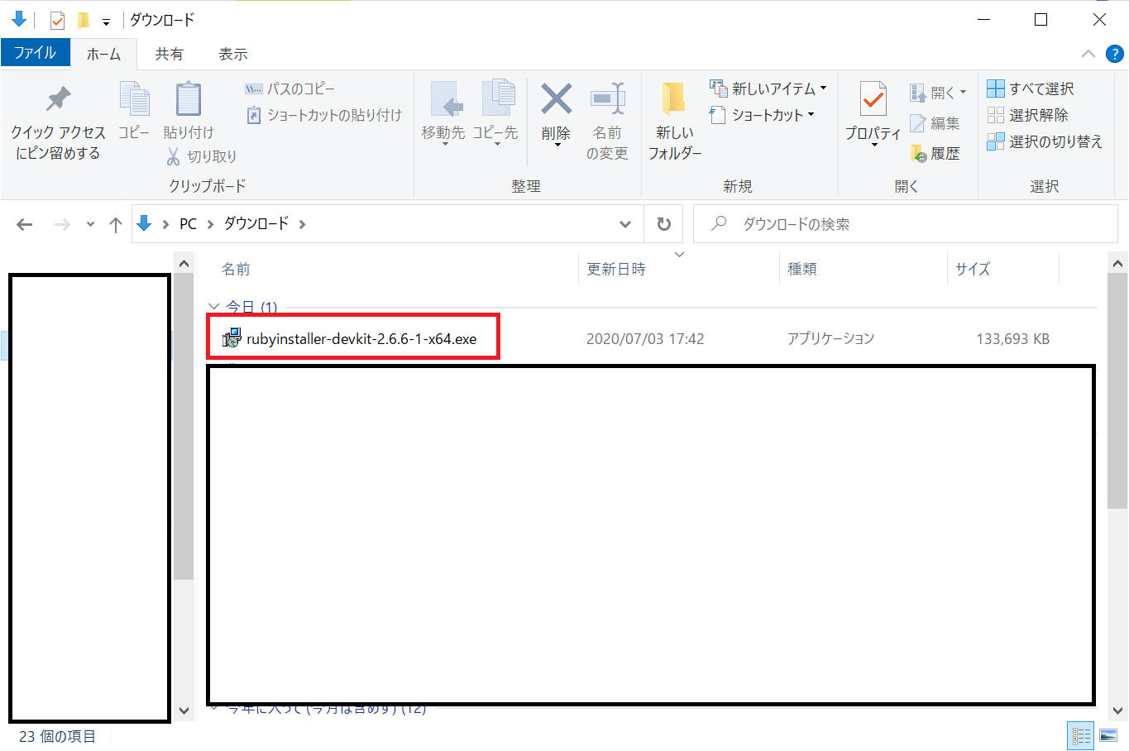Switch to Details view layout icon
1129x751 pixels.
tap(1081, 735)
